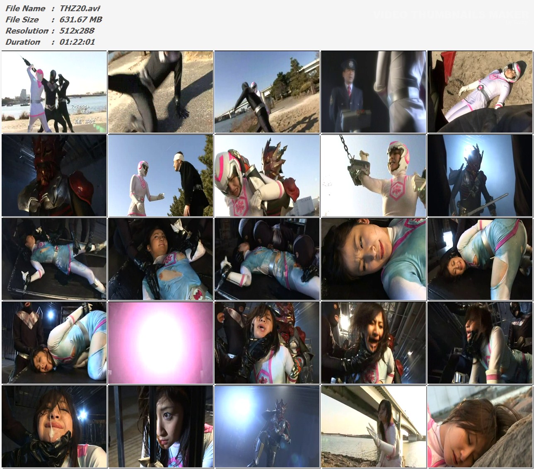Open thumbnail of woman asleep against a rock
The height and width of the screenshot is (469, 534).
point(480,426)
